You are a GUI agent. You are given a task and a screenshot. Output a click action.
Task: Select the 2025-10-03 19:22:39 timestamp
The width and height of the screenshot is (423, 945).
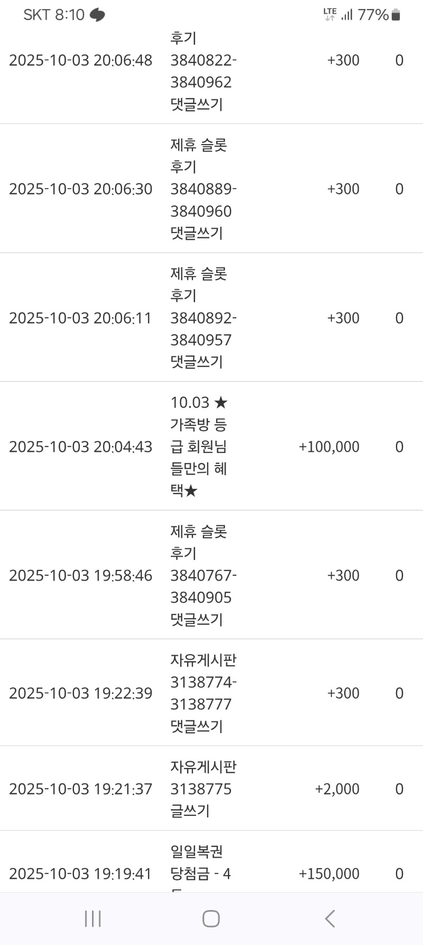point(80,693)
